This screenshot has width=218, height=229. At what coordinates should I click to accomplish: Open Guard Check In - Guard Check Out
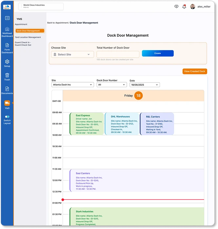[x=23, y=44]
